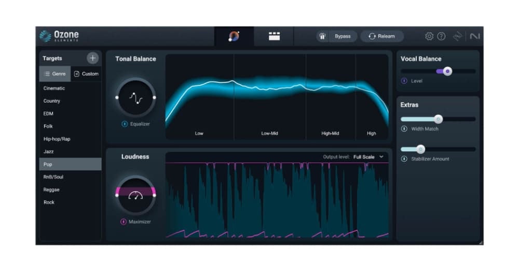
Task: Toggle the Maximizer power button
Action: [124, 222]
